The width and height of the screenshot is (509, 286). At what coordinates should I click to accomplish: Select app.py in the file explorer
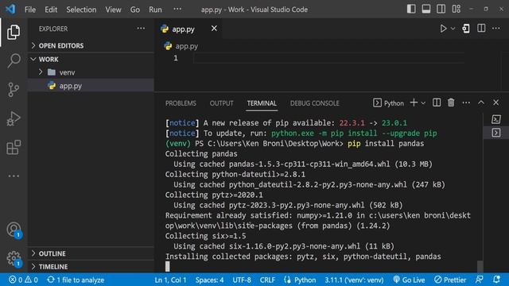pyautogui.click(x=91, y=86)
